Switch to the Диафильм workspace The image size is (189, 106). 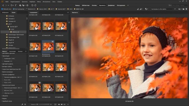click(x=111, y=5)
